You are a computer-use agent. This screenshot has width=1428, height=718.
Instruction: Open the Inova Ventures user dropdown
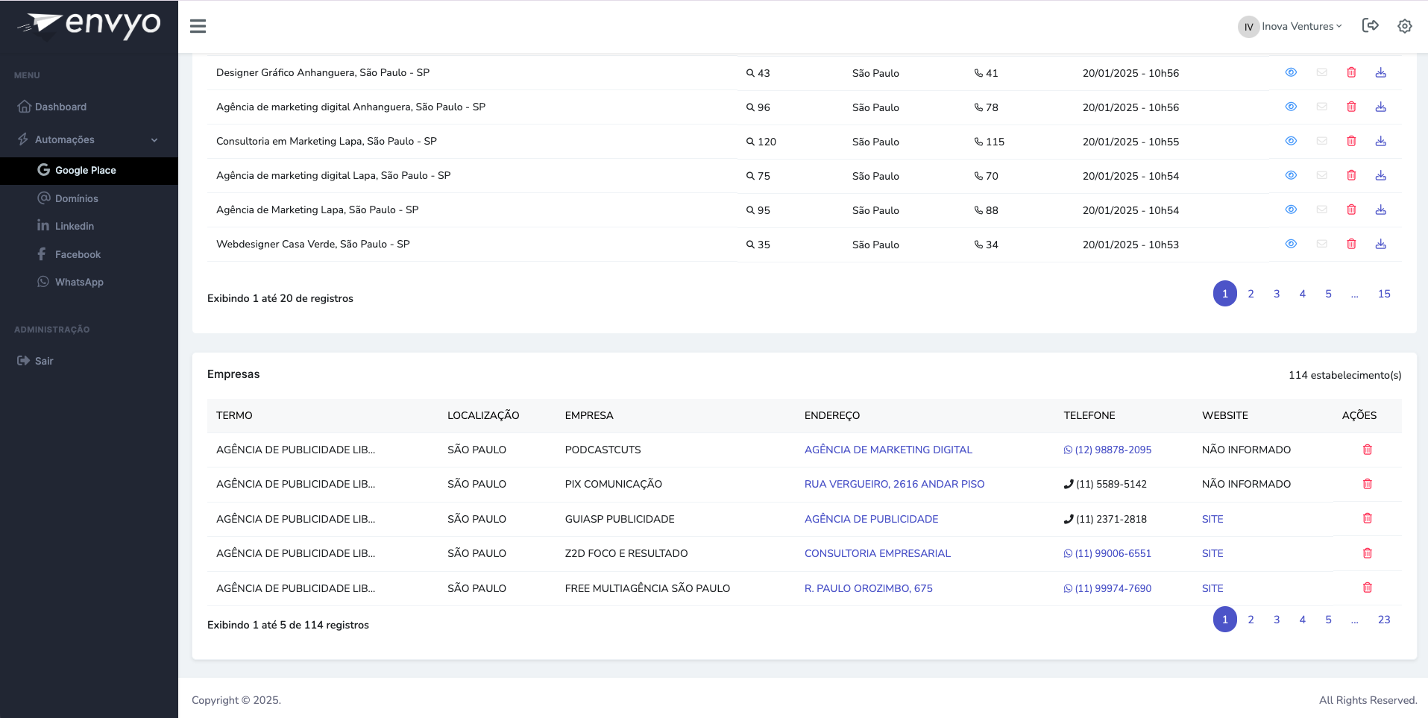pyautogui.click(x=1290, y=26)
